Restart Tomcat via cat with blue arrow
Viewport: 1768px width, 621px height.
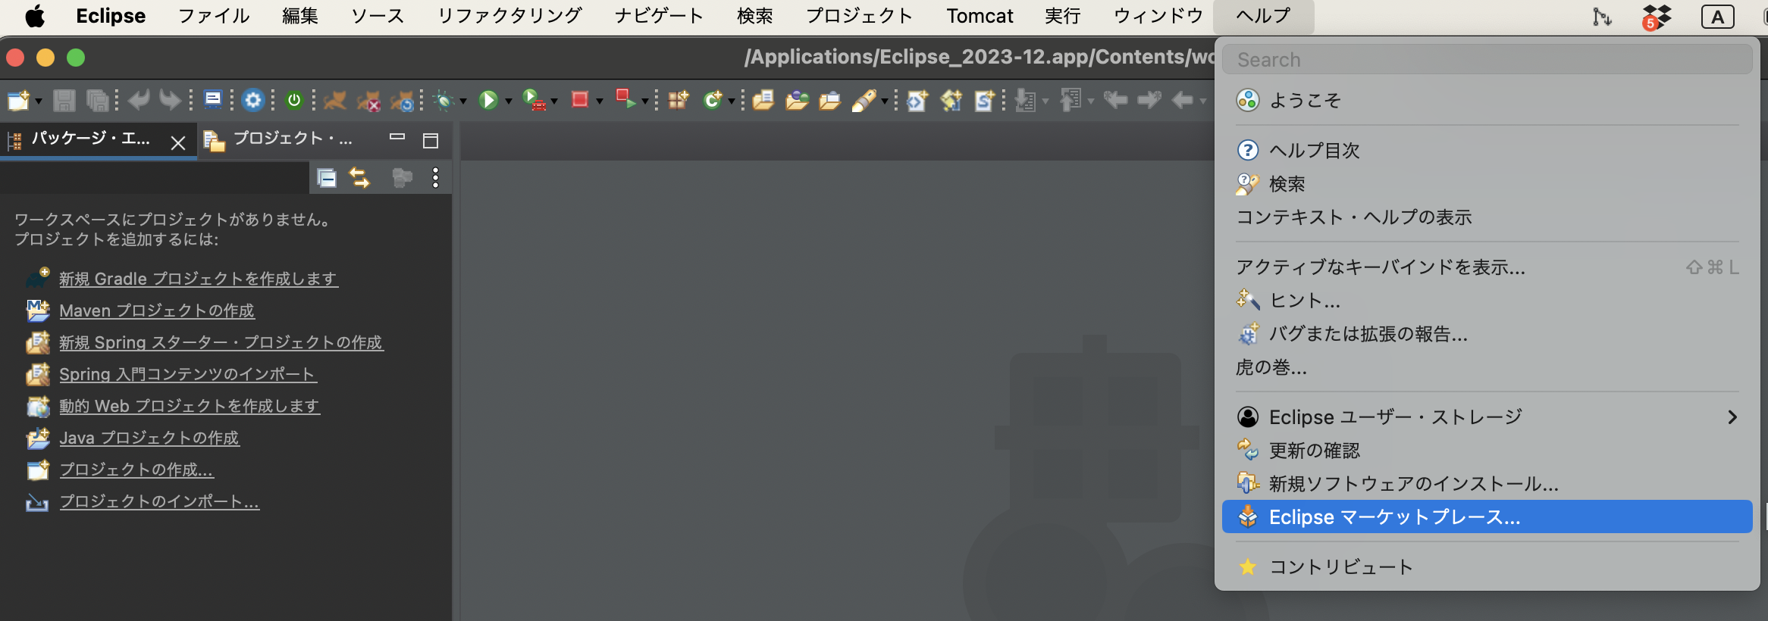403,100
